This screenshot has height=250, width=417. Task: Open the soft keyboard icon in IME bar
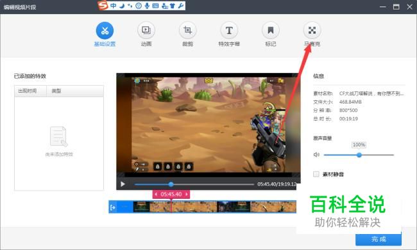(x=156, y=6)
